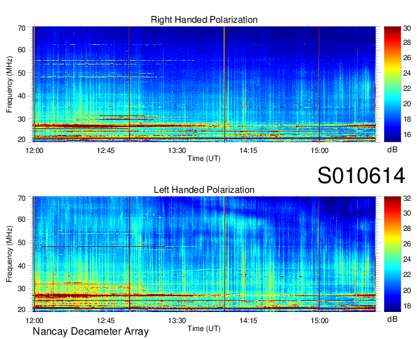
Task: Click the 20 value on Right Handed color bar
Action: 407,104
